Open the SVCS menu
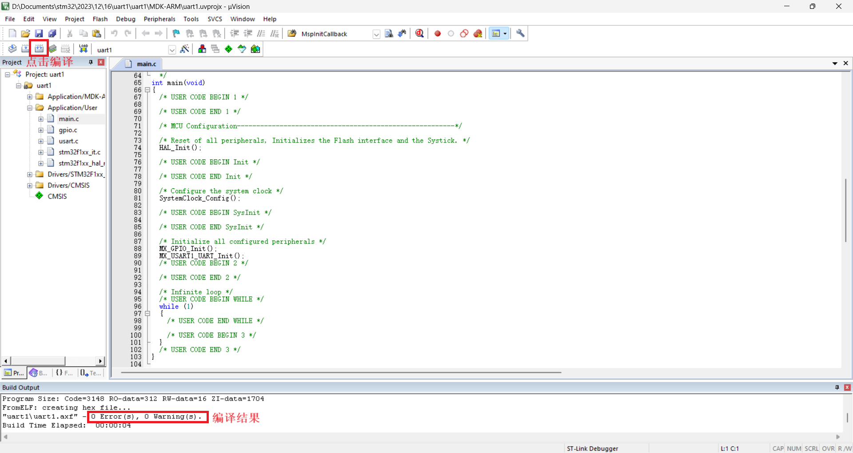The height and width of the screenshot is (453, 853). pos(215,19)
